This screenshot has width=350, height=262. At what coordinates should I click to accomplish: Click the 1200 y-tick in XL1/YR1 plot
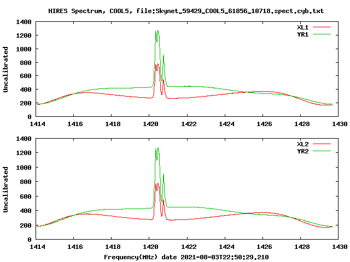[x=24, y=35]
